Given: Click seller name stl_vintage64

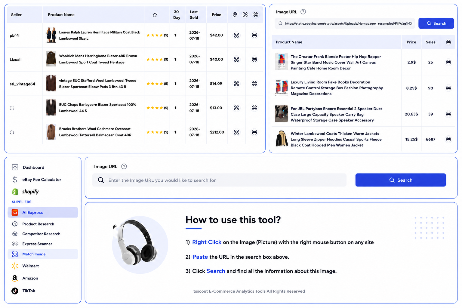Looking at the screenshot, I should click(x=23, y=84).
